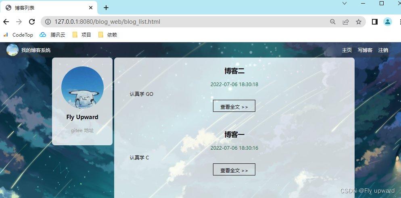Screen dimensions: 401x198
Task: Go to 主页 in the navigation bar
Action: pyautogui.click(x=347, y=50)
